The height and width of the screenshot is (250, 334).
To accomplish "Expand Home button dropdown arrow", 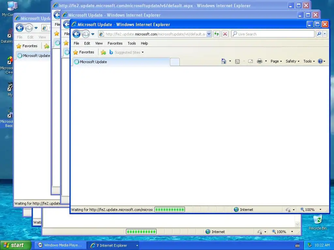I will pyautogui.click(x=230, y=61).
